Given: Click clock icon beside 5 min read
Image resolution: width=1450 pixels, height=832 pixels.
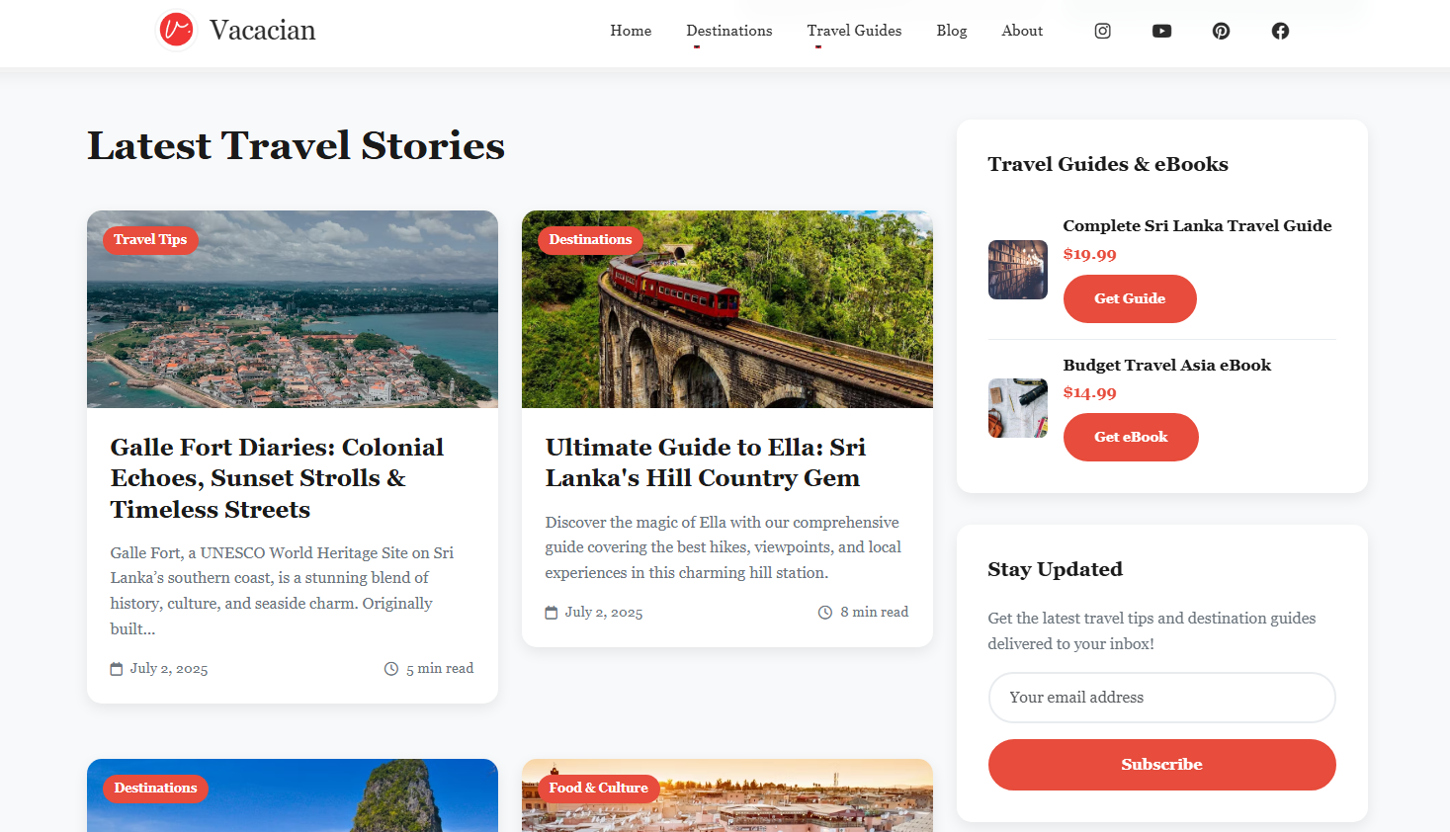Looking at the screenshot, I should (391, 669).
